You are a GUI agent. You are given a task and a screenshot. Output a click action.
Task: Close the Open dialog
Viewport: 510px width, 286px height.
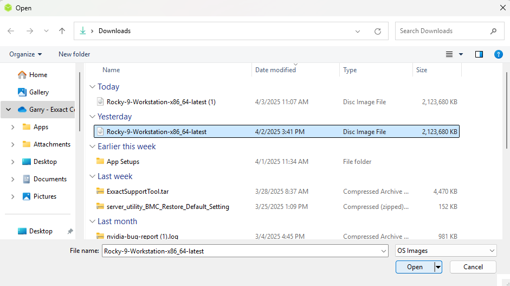(x=502, y=8)
